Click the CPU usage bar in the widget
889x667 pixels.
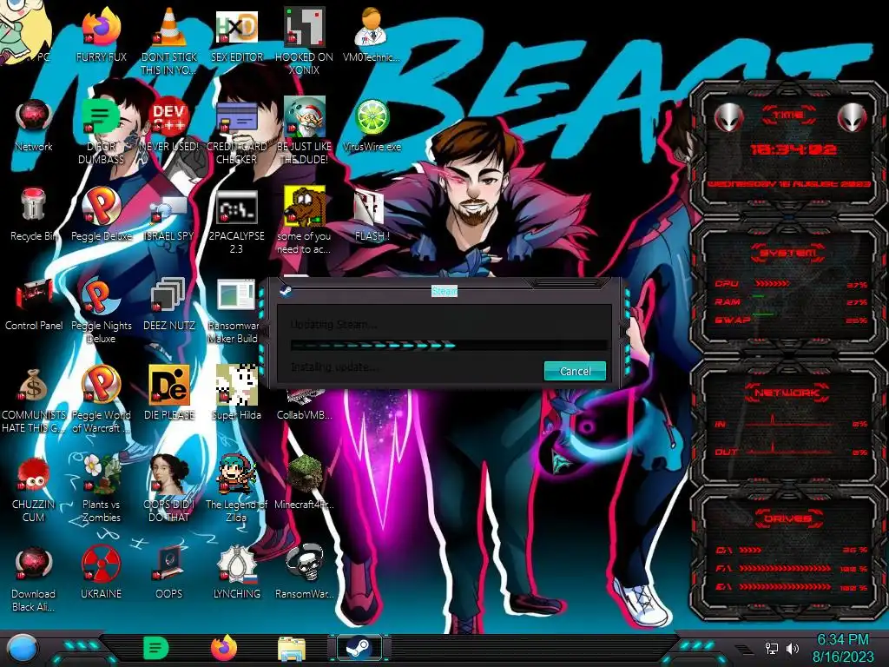click(x=772, y=283)
